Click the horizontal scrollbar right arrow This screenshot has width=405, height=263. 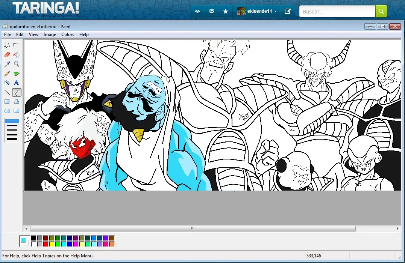coord(397,228)
